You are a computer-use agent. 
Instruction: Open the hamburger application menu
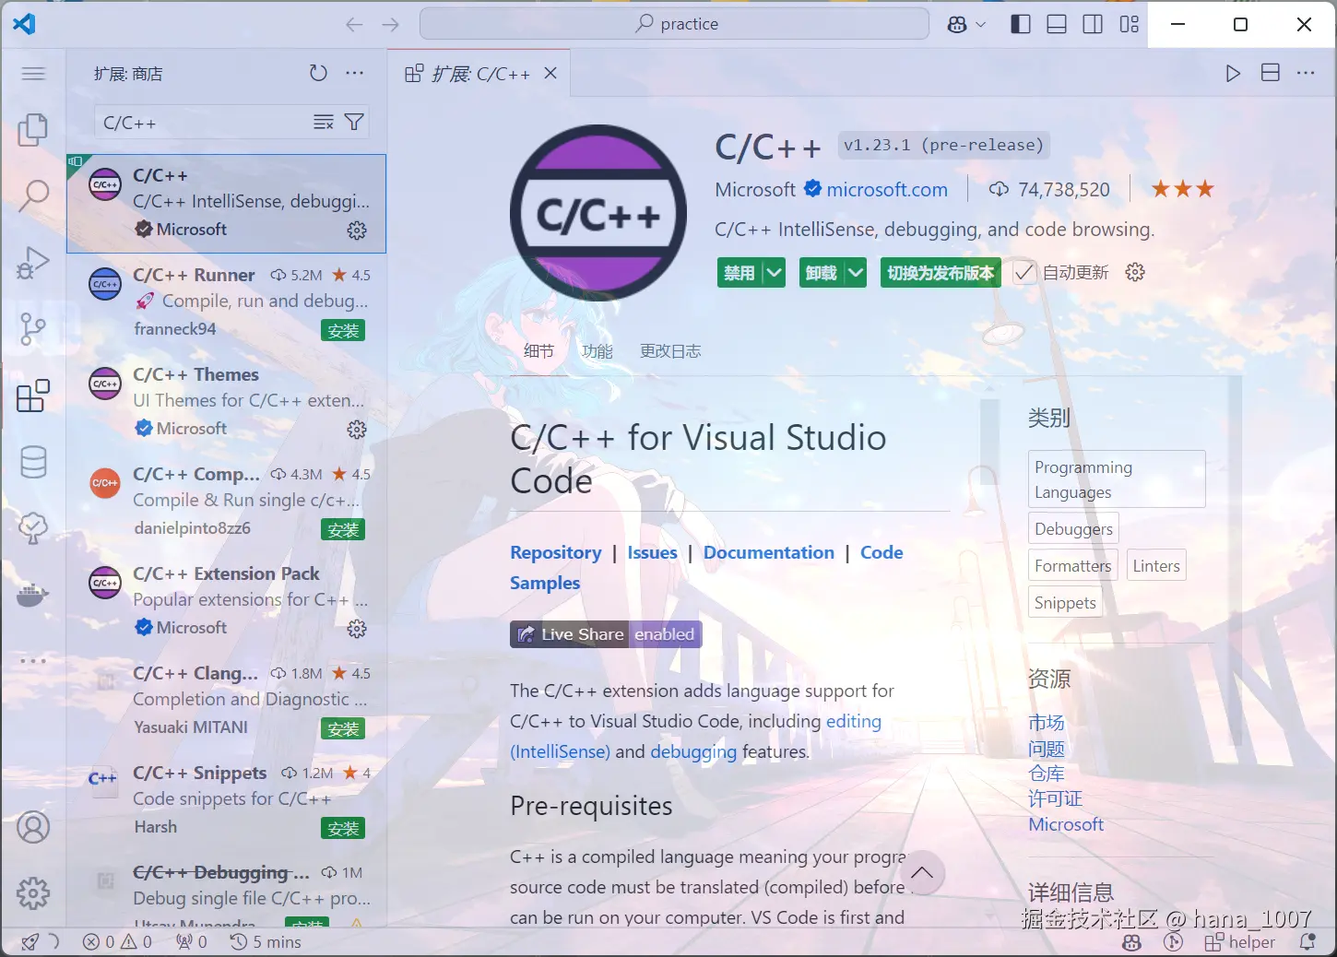(33, 74)
